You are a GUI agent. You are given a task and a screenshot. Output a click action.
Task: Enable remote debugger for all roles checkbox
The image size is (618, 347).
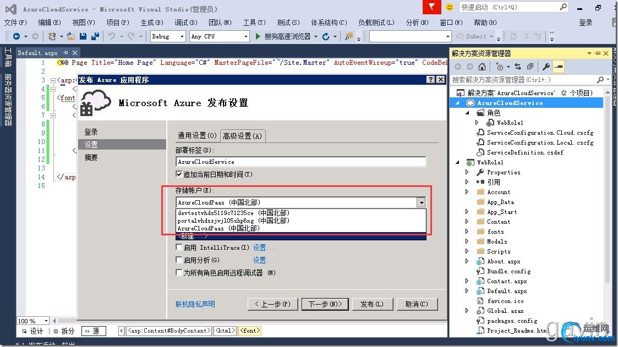point(179,273)
